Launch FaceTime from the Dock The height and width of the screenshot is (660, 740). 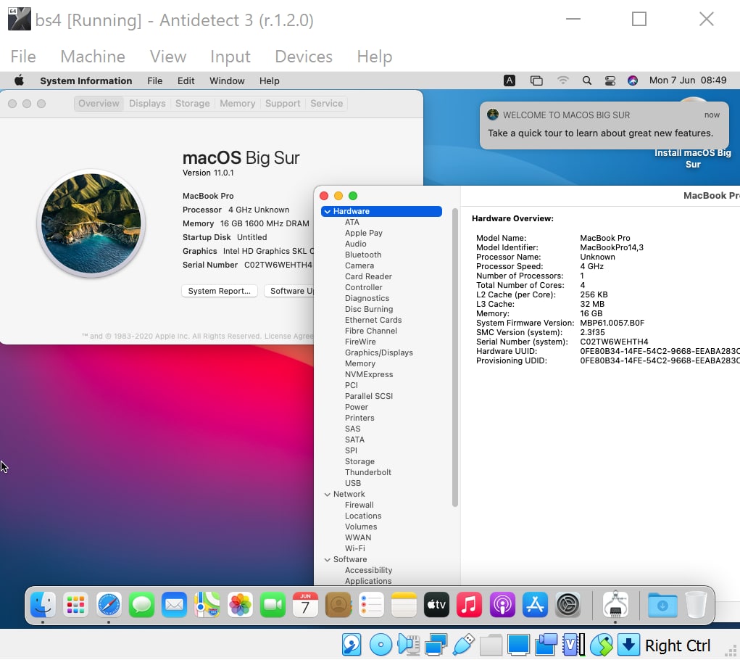pyautogui.click(x=273, y=604)
